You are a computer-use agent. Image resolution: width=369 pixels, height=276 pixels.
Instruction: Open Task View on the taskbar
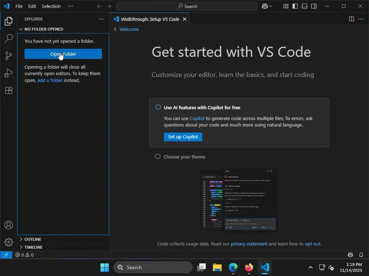click(x=201, y=267)
